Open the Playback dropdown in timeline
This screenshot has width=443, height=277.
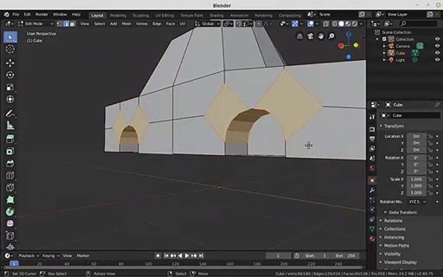[28, 255]
